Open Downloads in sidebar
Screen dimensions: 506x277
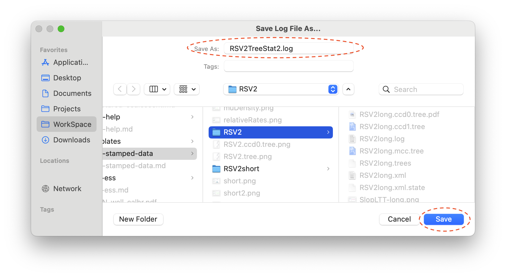click(x=66, y=140)
